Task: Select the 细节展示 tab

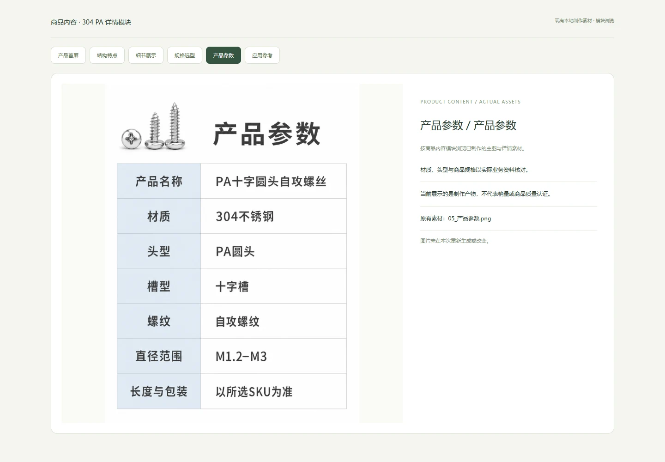Action: tap(146, 55)
